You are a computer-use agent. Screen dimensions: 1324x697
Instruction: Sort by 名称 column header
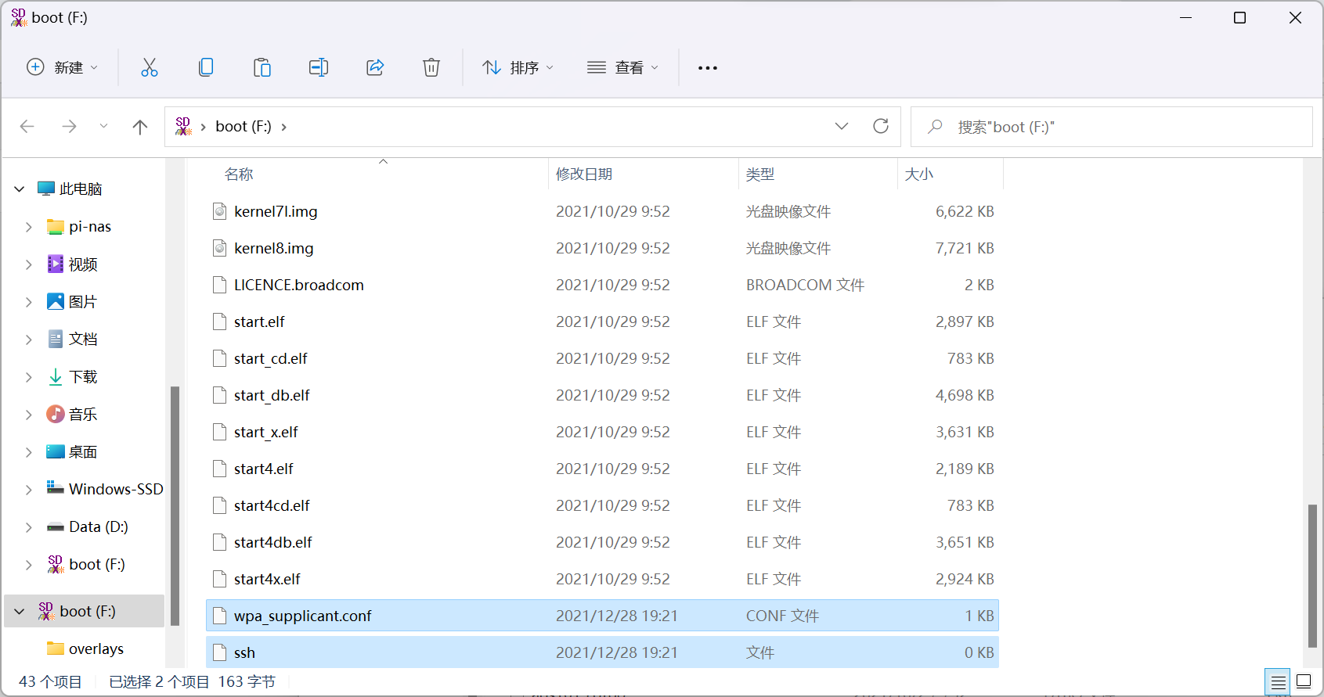pos(239,174)
